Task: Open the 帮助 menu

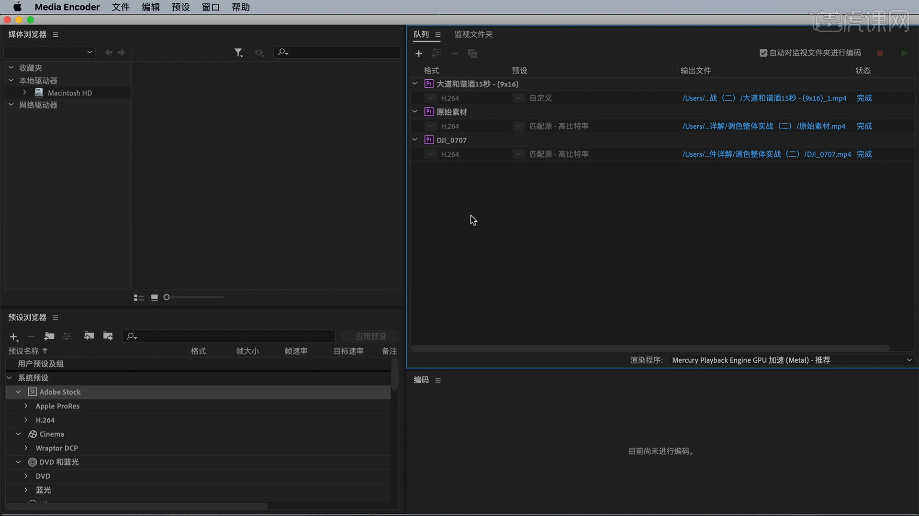Action: coord(241,7)
